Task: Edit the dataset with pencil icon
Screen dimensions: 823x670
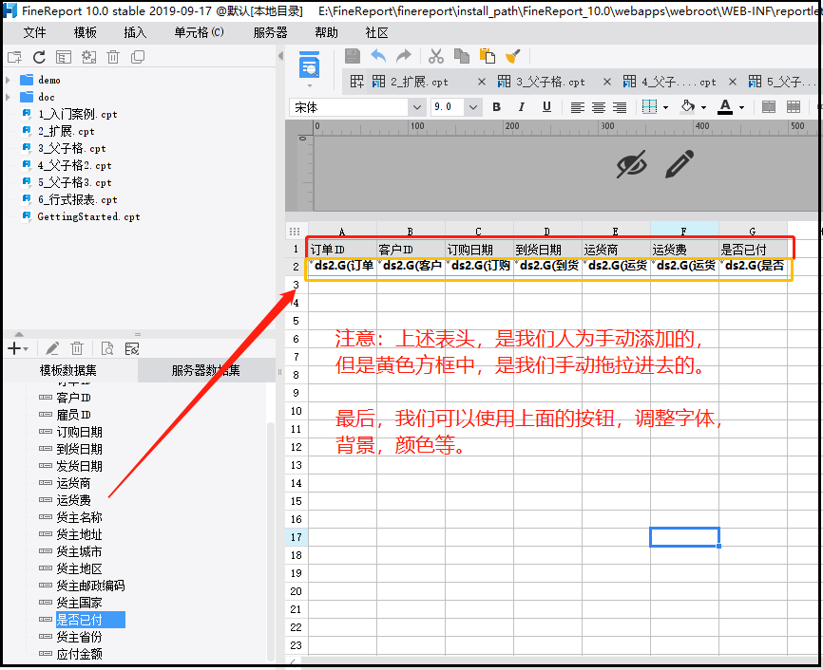Action: tap(52, 348)
